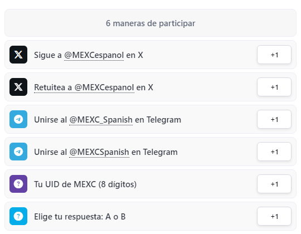Click the X icon beside Sigue a @MEXCespanol
Screen dimensions: 301x234
click(18, 55)
